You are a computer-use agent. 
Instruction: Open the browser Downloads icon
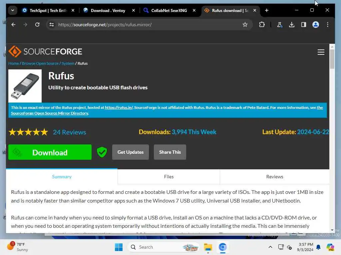click(292, 25)
